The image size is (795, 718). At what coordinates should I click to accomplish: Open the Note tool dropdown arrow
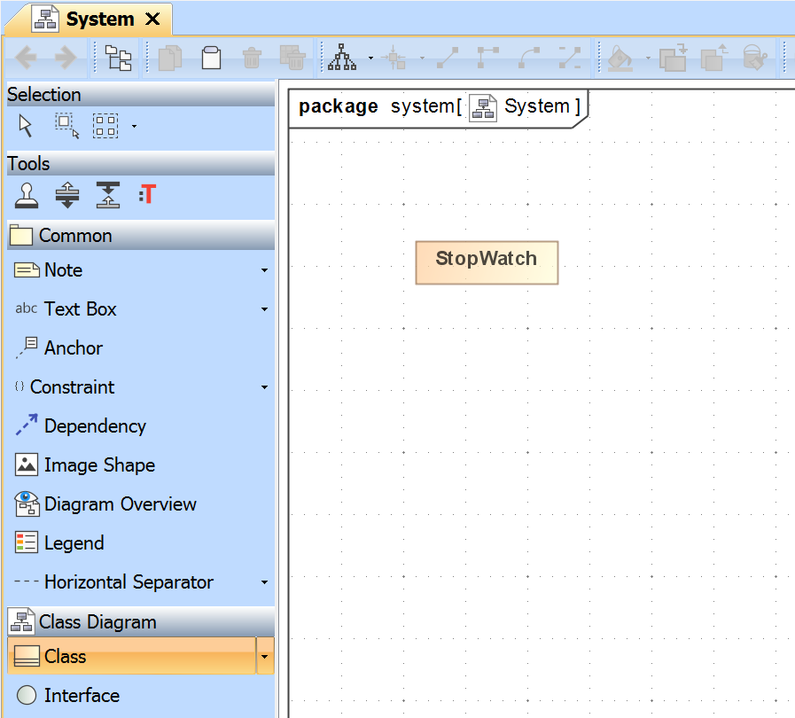(264, 270)
